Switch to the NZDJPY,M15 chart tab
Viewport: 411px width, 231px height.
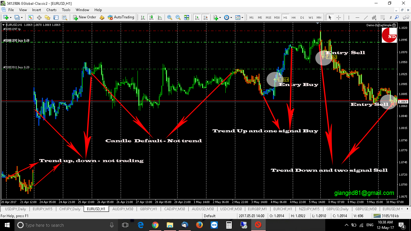tap(310, 209)
